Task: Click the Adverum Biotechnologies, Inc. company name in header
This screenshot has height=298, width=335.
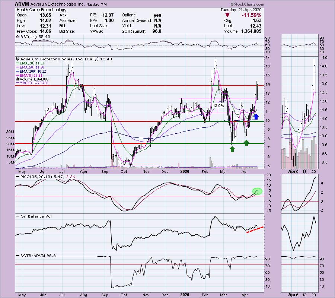Action: tap(57, 4)
